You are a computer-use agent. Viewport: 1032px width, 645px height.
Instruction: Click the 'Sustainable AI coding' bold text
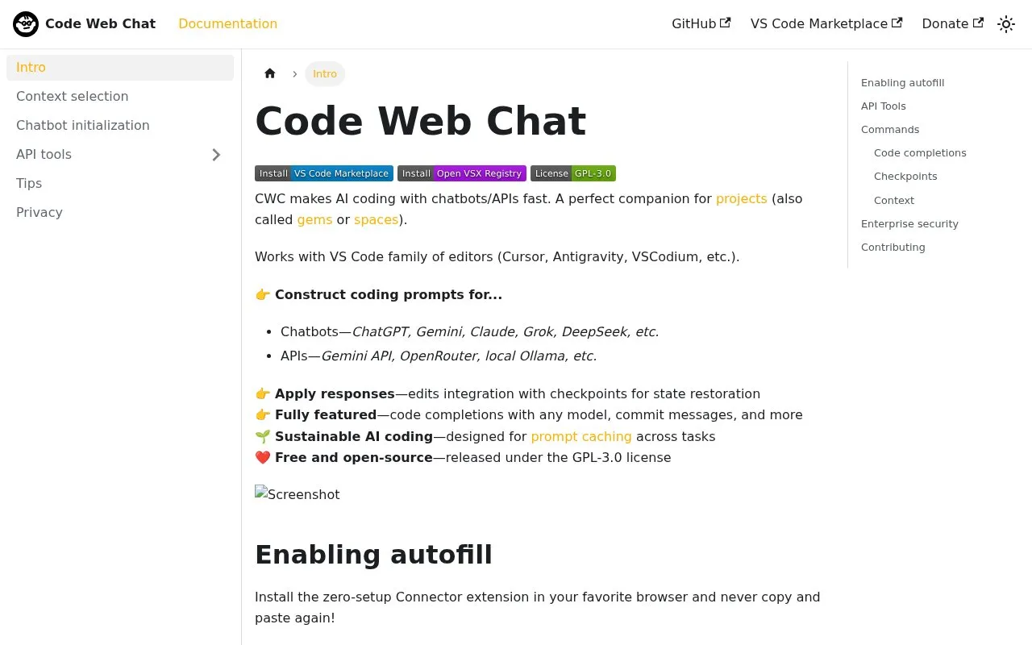(354, 437)
